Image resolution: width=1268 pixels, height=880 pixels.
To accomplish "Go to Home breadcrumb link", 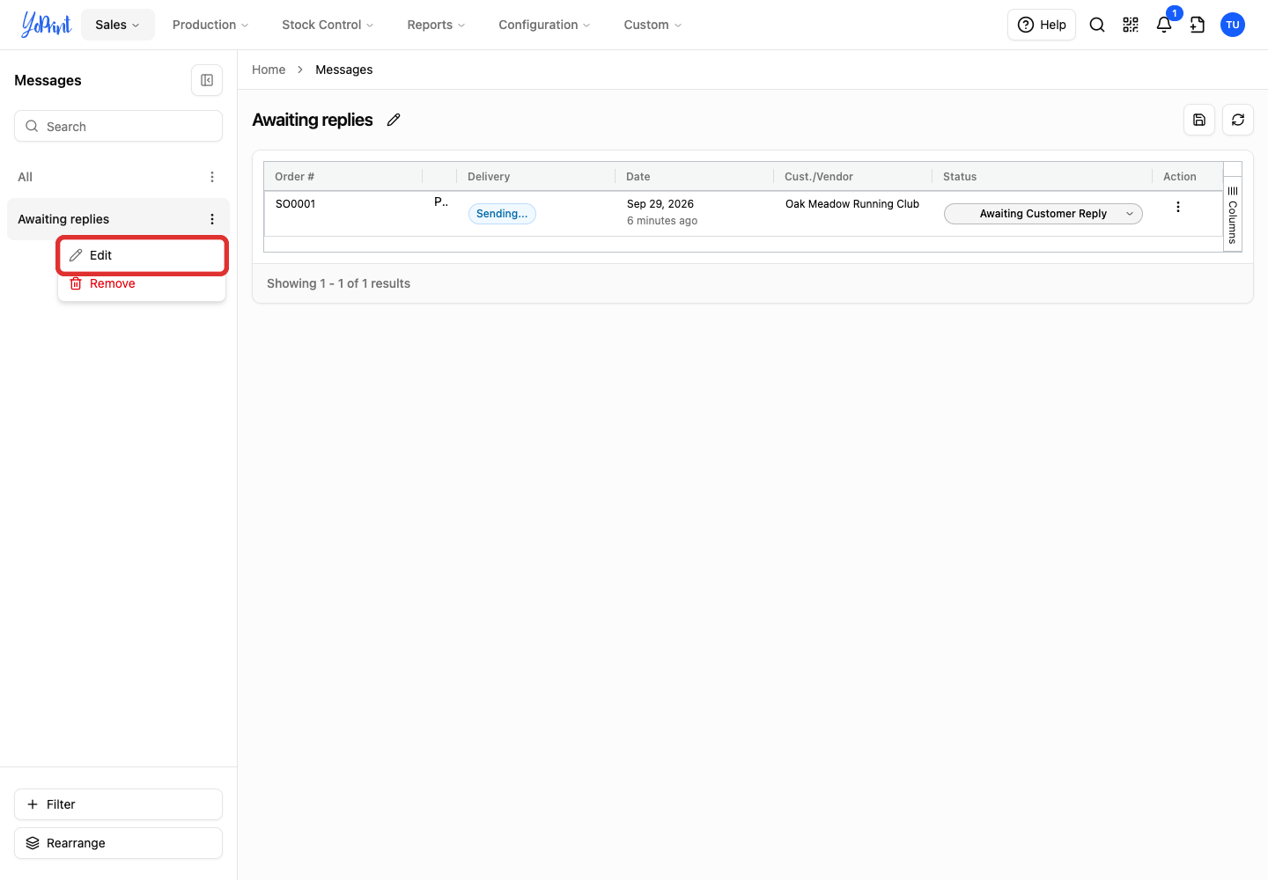I will coord(269,70).
